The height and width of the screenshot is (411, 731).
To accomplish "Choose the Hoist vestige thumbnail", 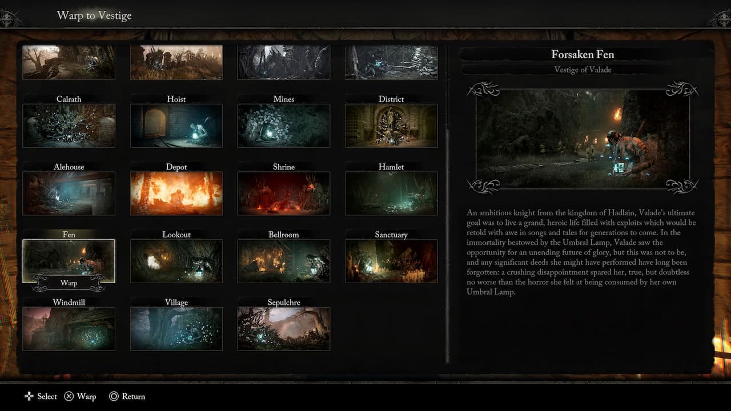I will click(x=176, y=126).
